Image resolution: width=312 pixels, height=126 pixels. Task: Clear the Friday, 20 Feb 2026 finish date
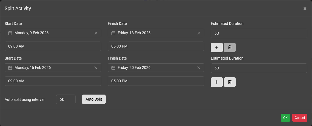199,68
